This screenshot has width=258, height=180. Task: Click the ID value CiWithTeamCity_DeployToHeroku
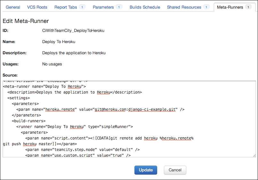[73, 31]
